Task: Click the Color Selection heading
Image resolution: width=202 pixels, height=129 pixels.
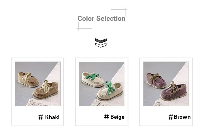Action: click(102, 18)
